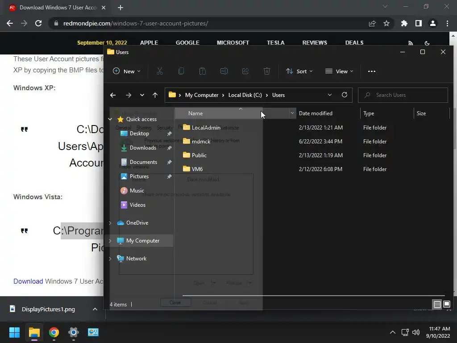
Task: Open GOOGLE menu on Redmond Pie
Action: pos(187,42)
